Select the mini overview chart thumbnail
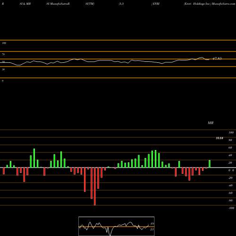 (x=117, y=226)
